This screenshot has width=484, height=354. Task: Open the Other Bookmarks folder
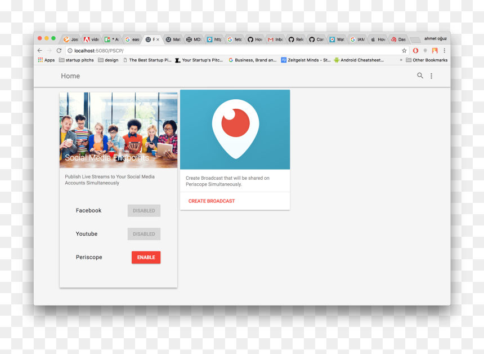[x=427, y=60]
